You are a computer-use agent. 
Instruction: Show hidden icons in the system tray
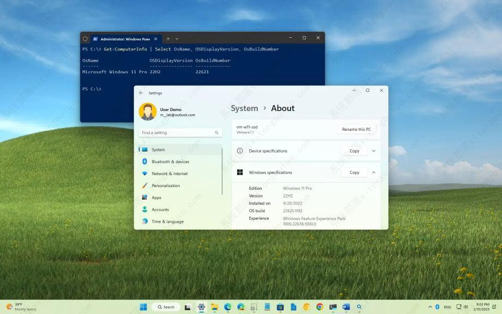click(430, 307)
